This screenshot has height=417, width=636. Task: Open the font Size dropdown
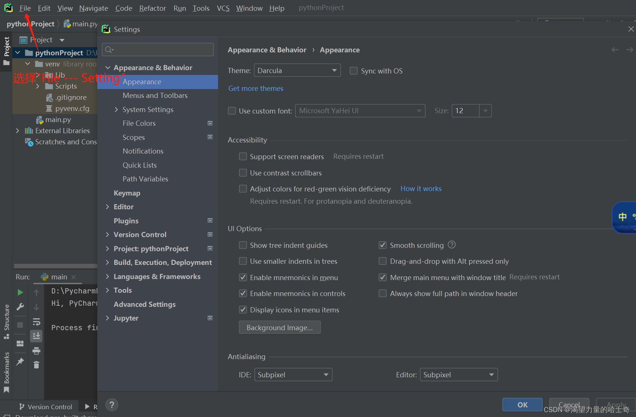click(x=486, y=111)
